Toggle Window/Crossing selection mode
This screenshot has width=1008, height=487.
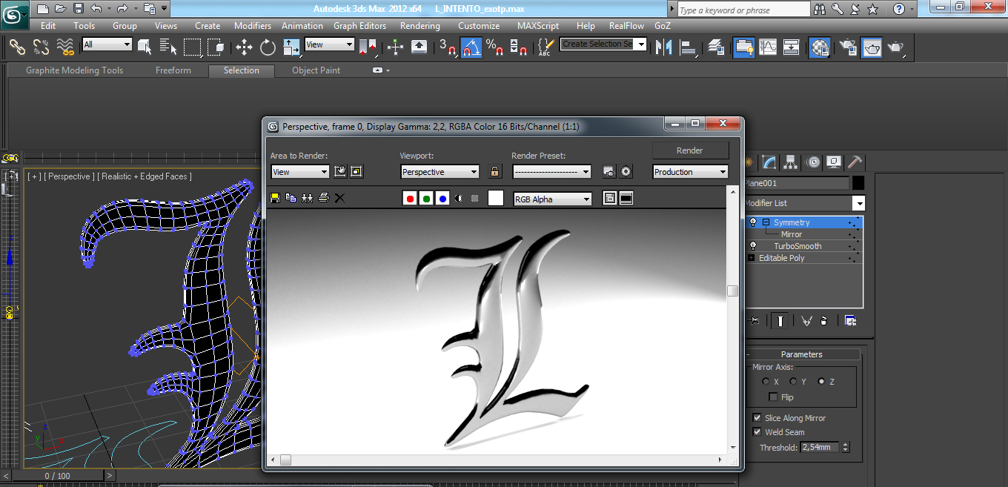tap(216, 47)
